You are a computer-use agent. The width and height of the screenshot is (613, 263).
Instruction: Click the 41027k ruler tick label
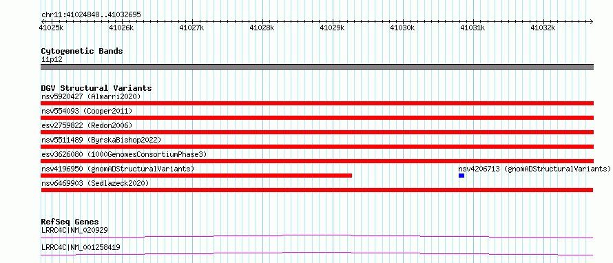click(x=191, y=28)
